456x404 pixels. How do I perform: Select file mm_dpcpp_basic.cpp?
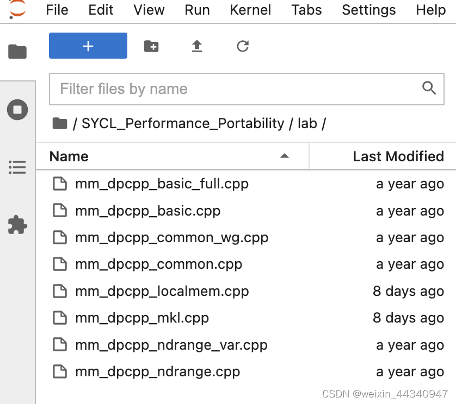coord(246,211)
